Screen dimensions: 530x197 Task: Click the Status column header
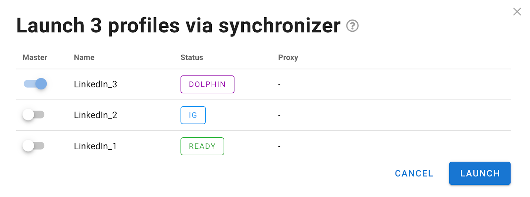coord(192,58)
